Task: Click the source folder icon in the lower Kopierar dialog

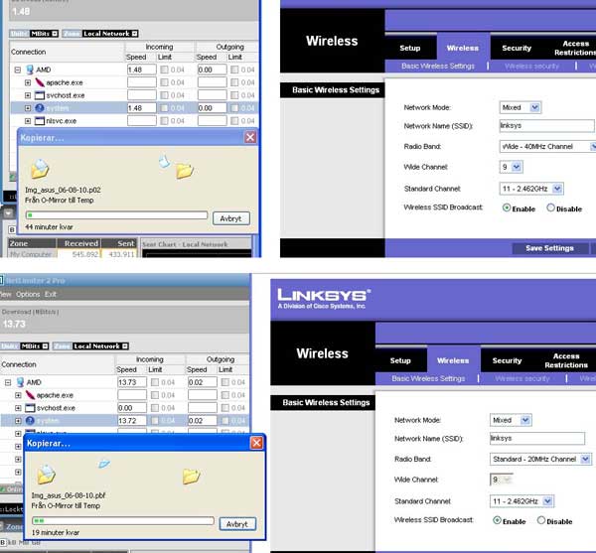Action: [x=47, y=475]
